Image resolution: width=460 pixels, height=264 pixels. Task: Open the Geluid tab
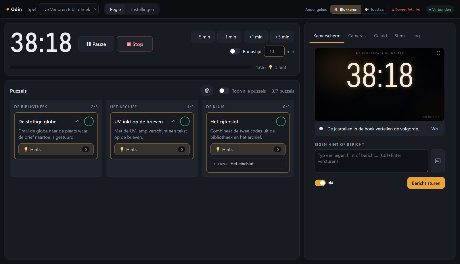click(380, 36)
